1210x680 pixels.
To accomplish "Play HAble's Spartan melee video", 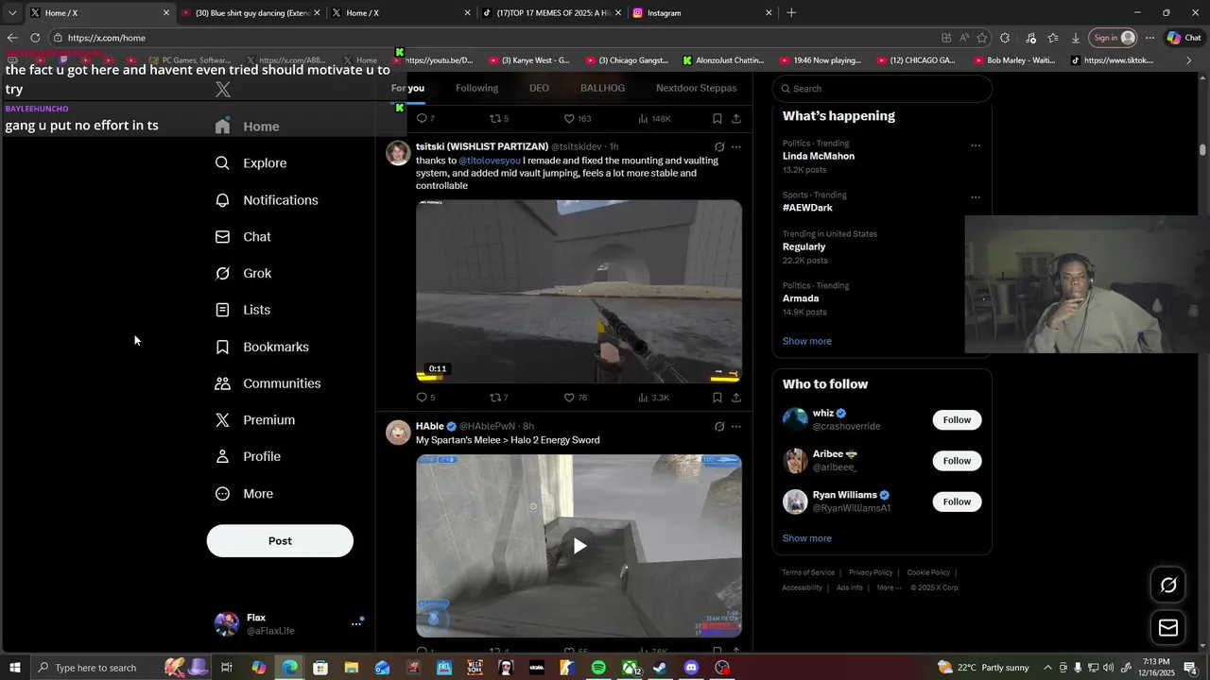I will (579, 546).
